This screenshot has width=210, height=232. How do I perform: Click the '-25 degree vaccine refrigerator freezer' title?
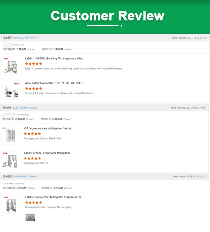point(48,128)
